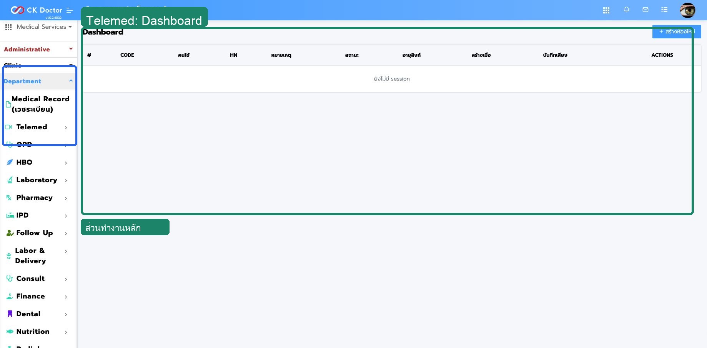
Task: Select Labor & Delivery in the sidebar
Action: [x=30, y=256]
